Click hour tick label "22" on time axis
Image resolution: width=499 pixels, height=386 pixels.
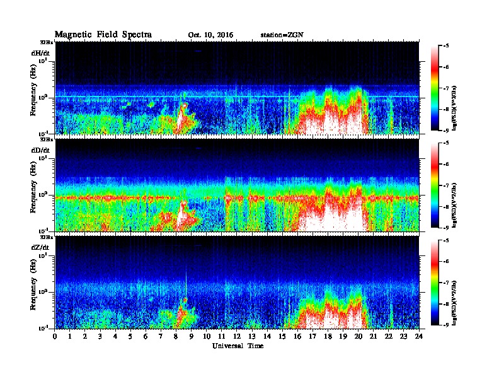[x=389, y=336]
